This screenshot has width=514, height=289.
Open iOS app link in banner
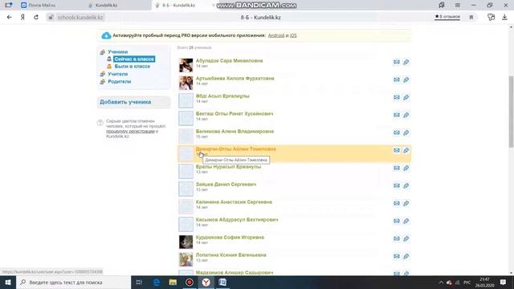click(293, 35)
